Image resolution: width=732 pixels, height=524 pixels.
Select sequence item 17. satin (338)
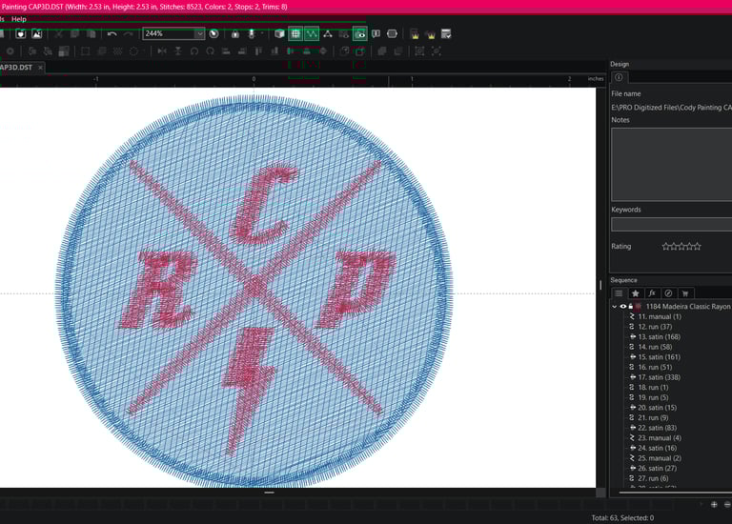660,377
